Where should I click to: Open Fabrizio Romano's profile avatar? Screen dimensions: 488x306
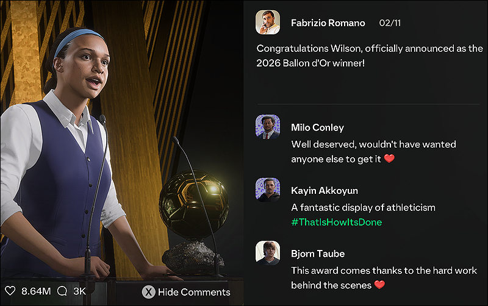268,23
